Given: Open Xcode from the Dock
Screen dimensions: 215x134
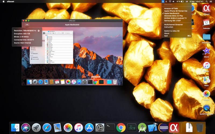Looking at the screenshot, I should coord(153,128).
